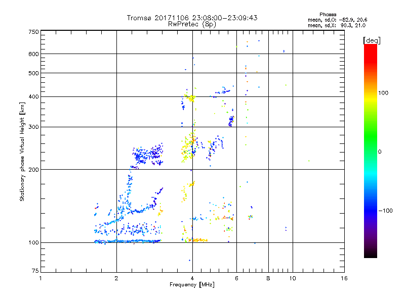Image resolution: width=405 pixels, height=303 pixels.
Task: Click the colorbar tick label '0'
Action: pos(380,152)
